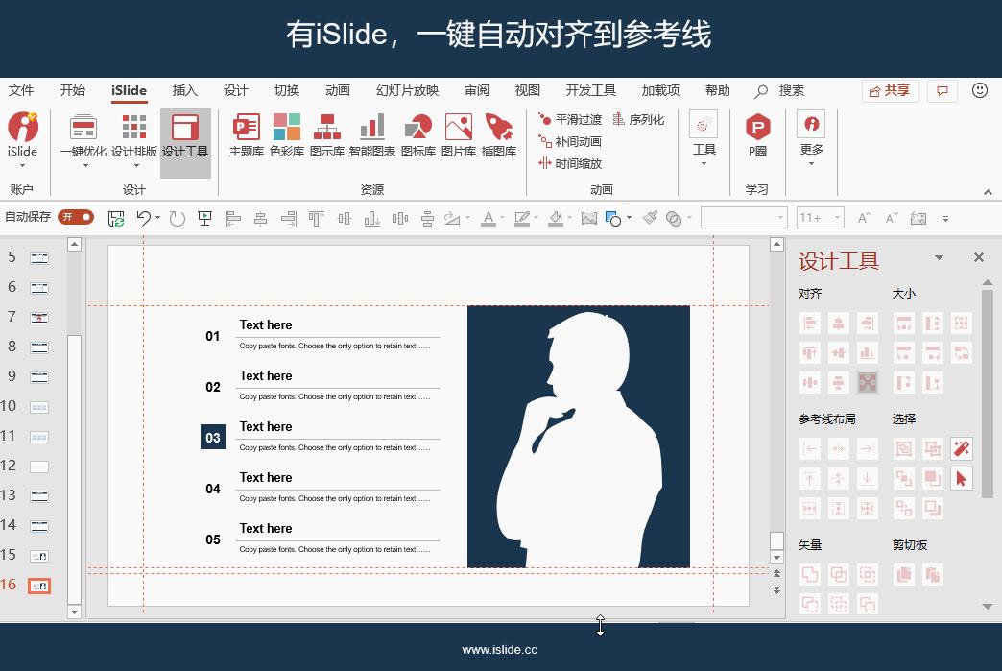Click 平滑过渡 smooth transition
The height and width of the screenshot is (671, 1002).
(x=569, y=119)
